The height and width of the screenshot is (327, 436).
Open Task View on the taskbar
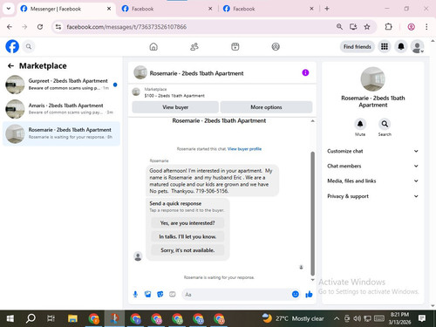(x=51, y=318)
